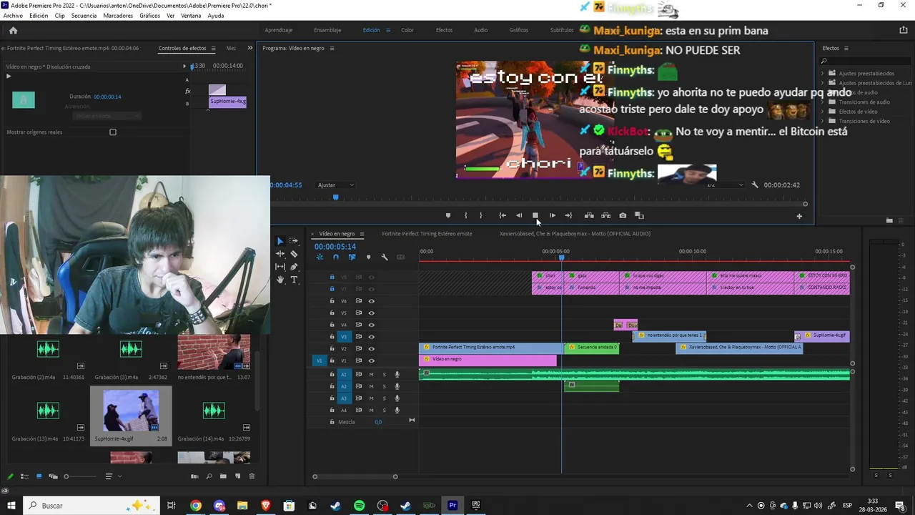Open the Controles de efectos panel menu
The height and width of the screenshot is (515, 915).
point(213,49)
